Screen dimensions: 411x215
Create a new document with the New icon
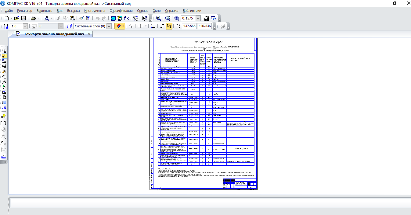pyautogui.click(x=7, y=18)
